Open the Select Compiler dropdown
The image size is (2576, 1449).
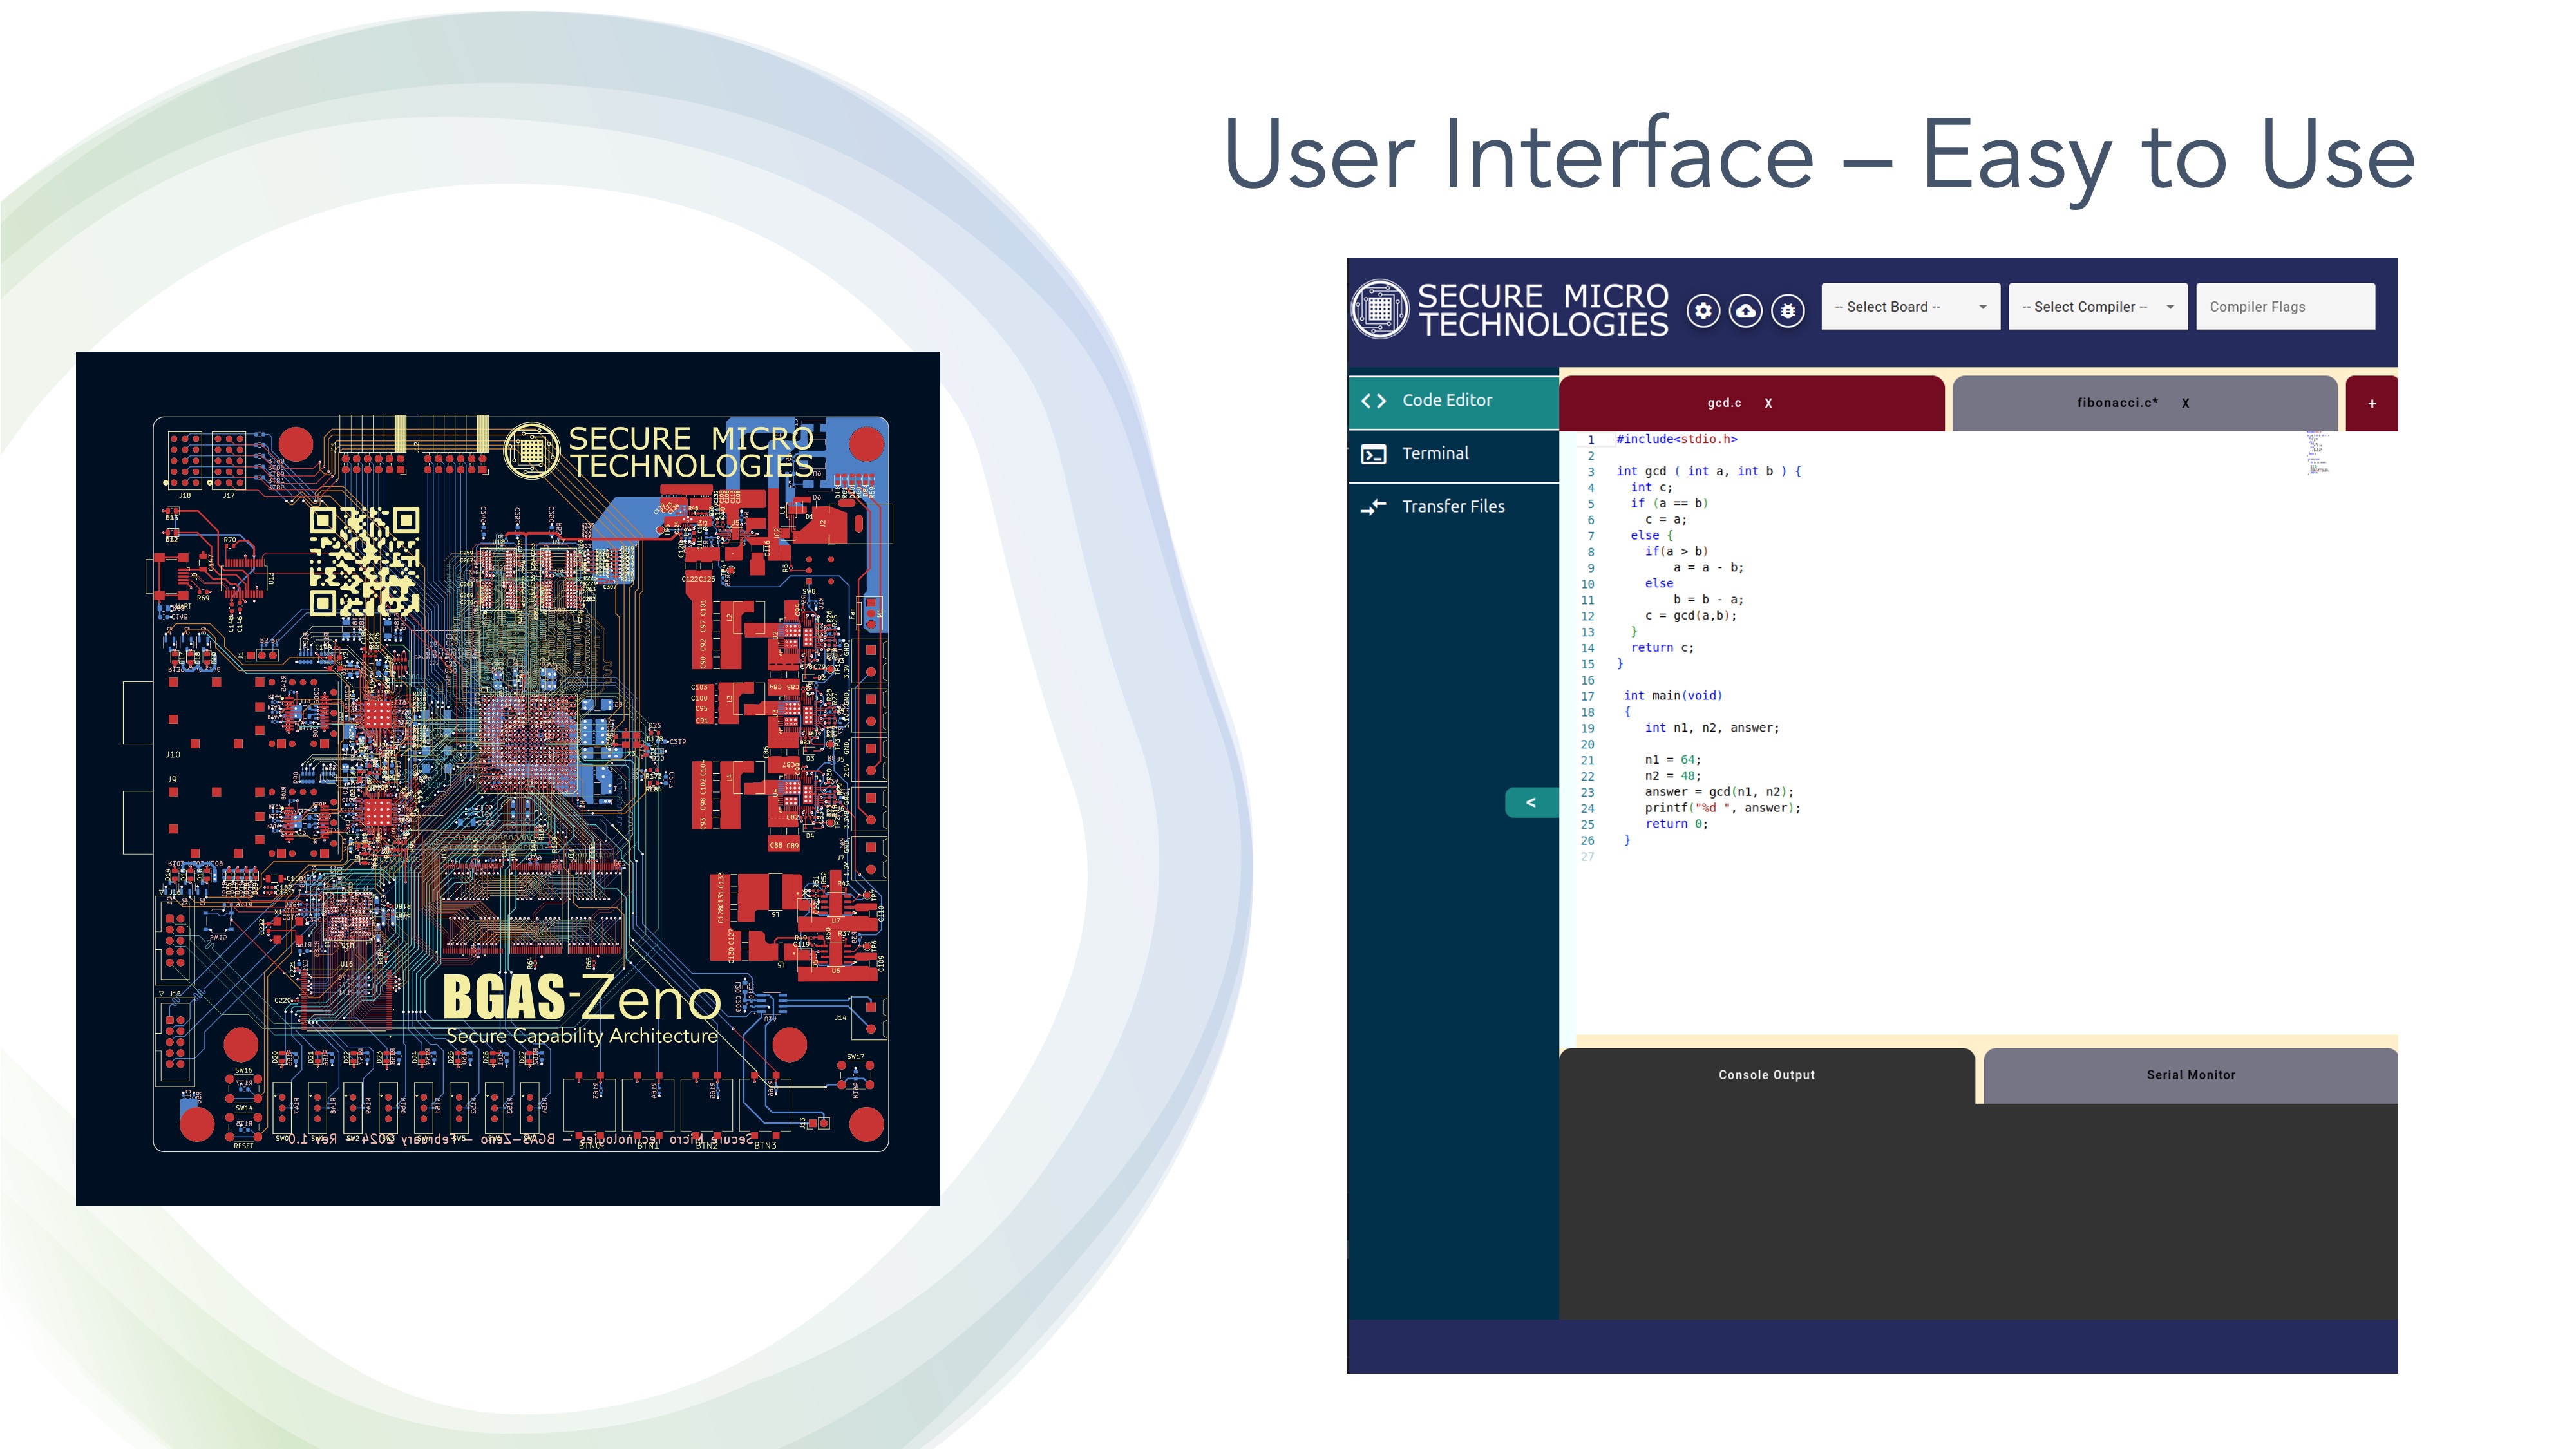pos(2098,307)
